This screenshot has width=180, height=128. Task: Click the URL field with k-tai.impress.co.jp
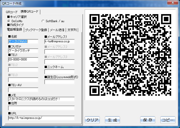[x=41, y=118]
